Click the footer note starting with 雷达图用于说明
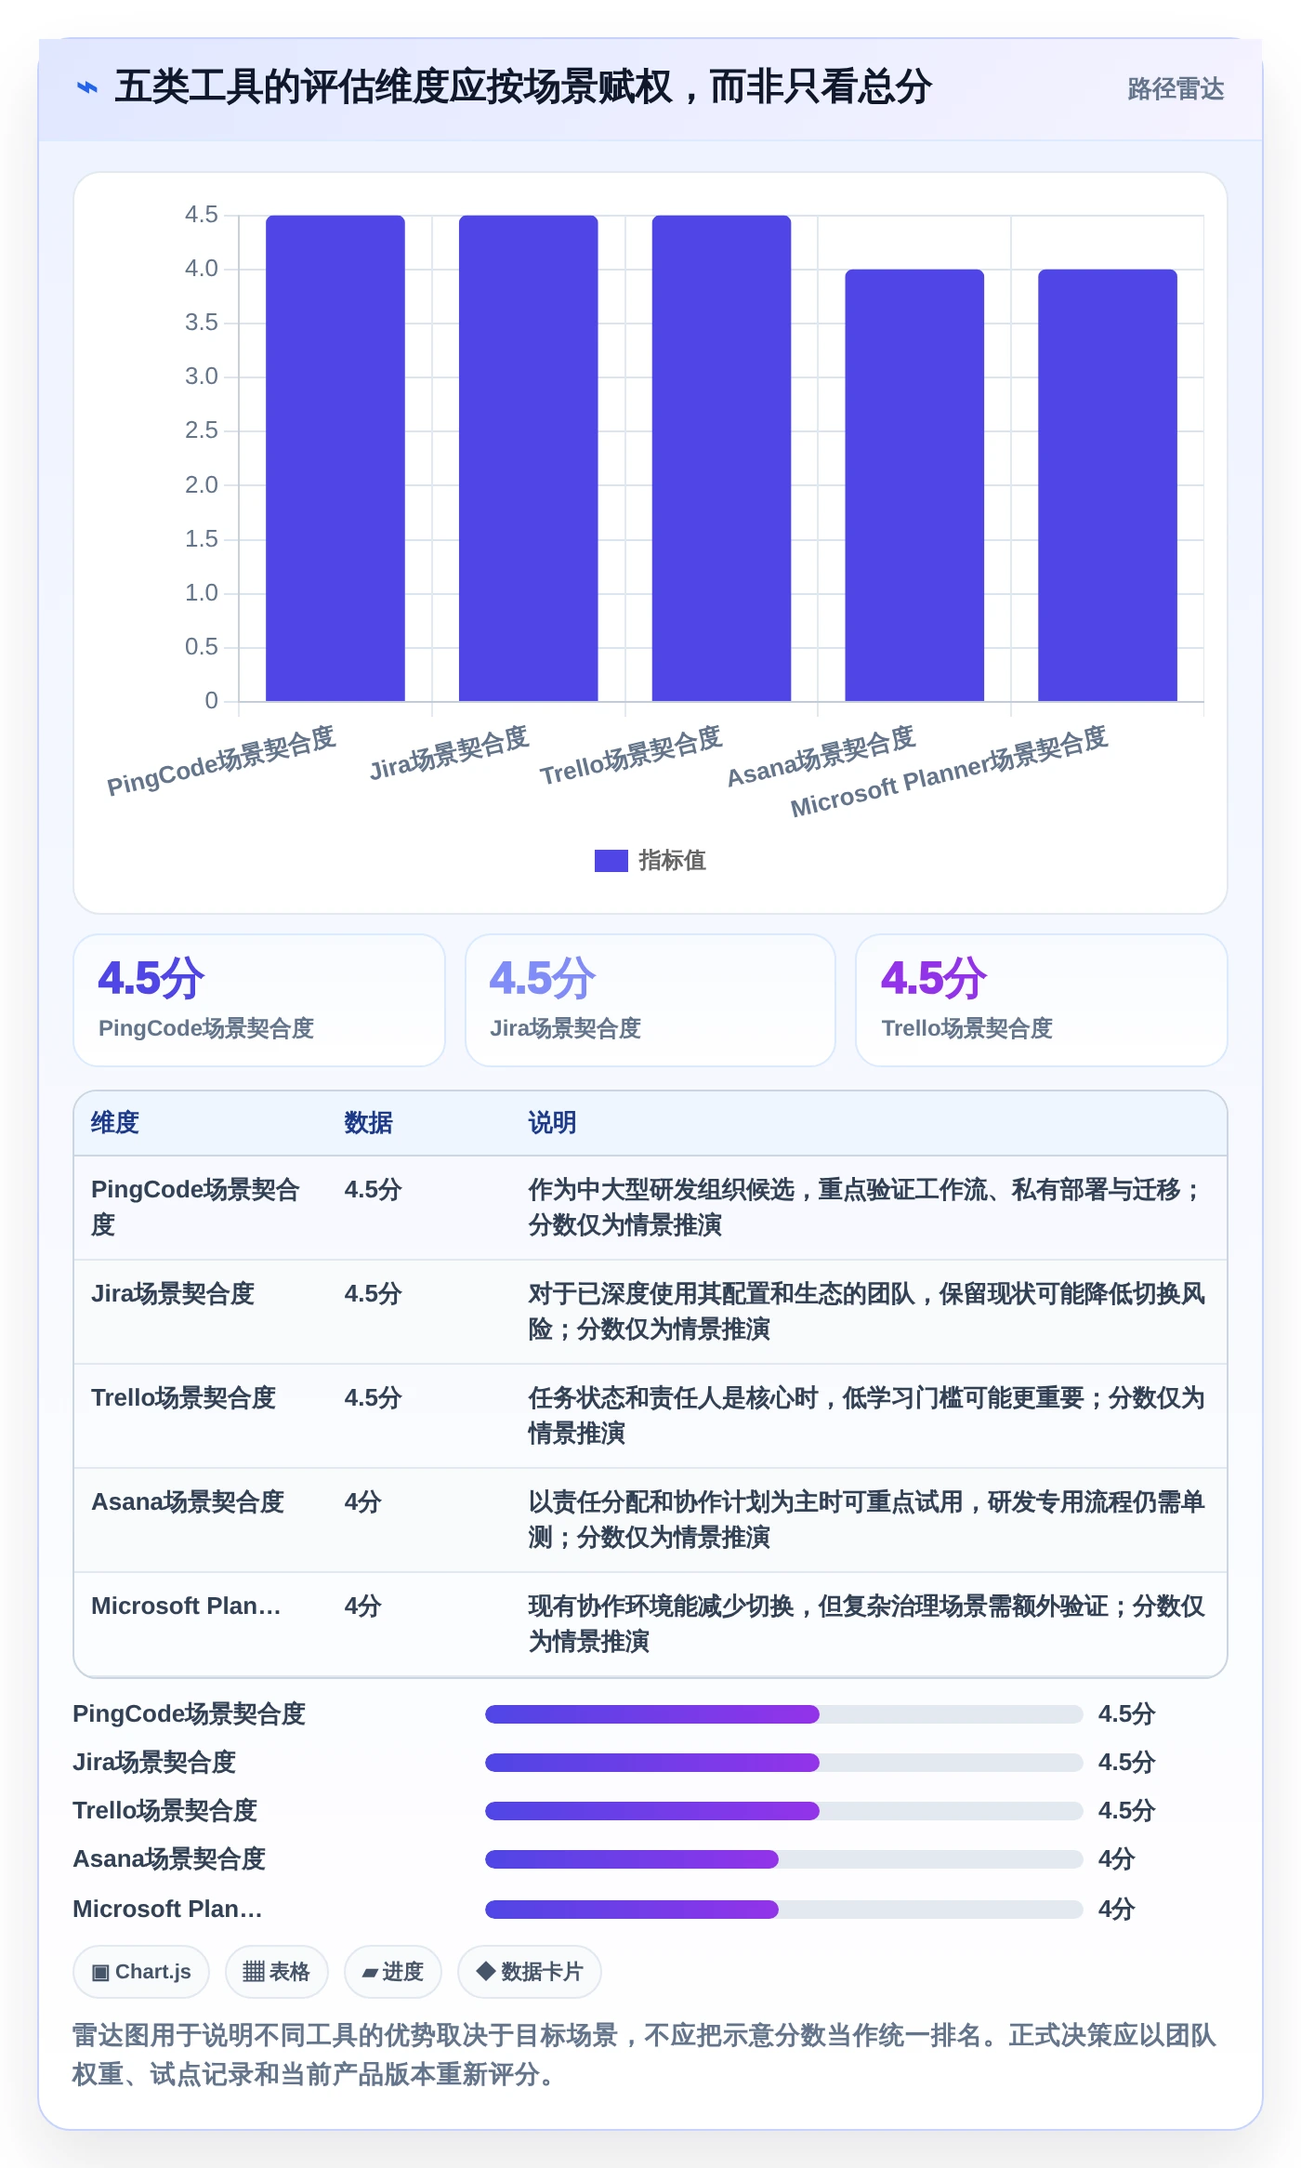This screenshot has width=1301, height=2168. point(645,2056)
